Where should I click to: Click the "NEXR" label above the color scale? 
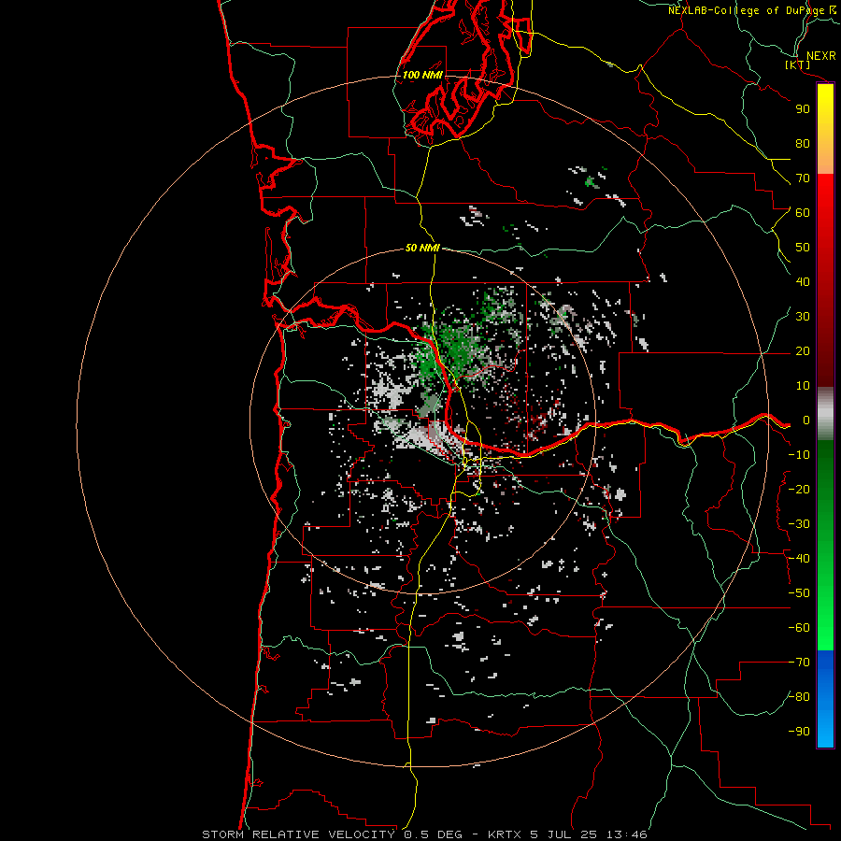pyautogui.click(x=820, y=56)
